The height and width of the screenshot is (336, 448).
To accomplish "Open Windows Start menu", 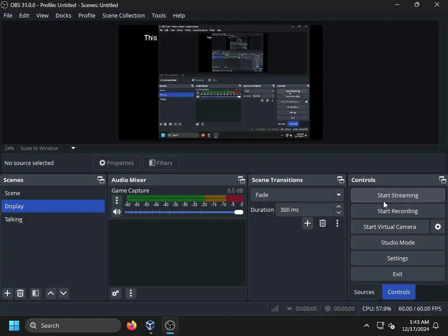I will click(x=14, y=325).
